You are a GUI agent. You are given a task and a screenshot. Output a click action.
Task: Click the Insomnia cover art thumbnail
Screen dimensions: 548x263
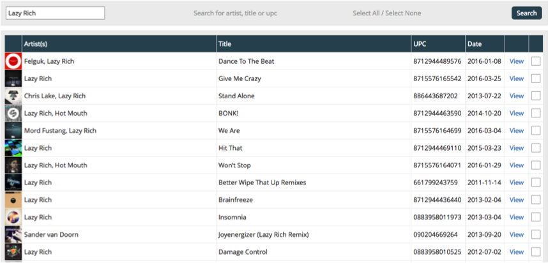point(13,217)
